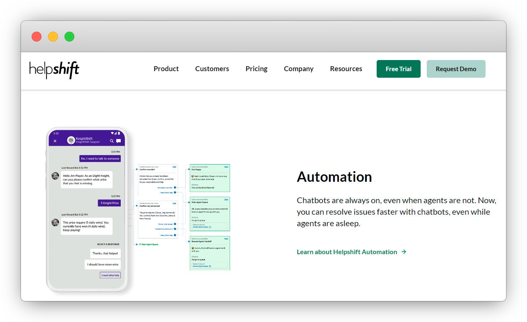Image resolution: width=527 pixels, height=322 pixels.
Task: Click Edit on the Confirm not yet earned card
Action: (174, 203)
